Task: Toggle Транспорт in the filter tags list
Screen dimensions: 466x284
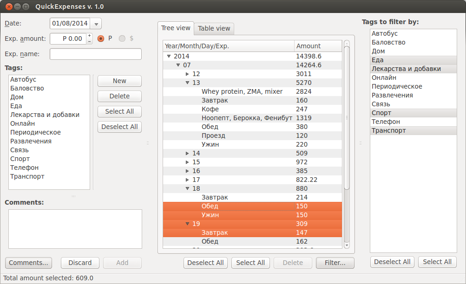Action: coord(413,130)
